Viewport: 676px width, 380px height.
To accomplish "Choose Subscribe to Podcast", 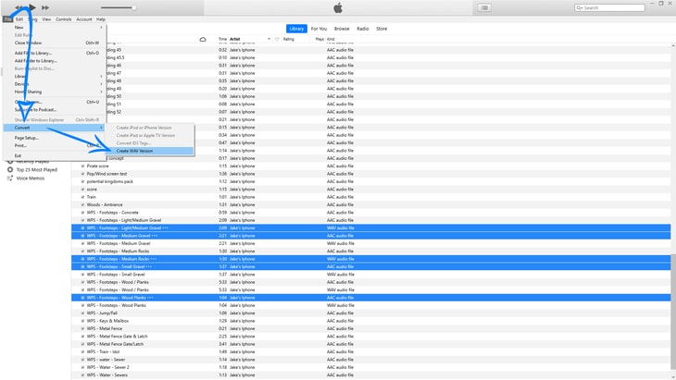I will point(55,110).
